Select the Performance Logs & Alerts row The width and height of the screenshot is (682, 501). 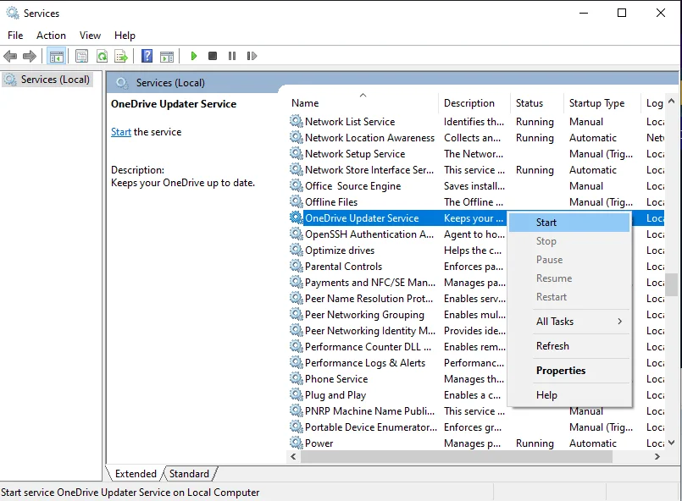(x=397, y=363)
